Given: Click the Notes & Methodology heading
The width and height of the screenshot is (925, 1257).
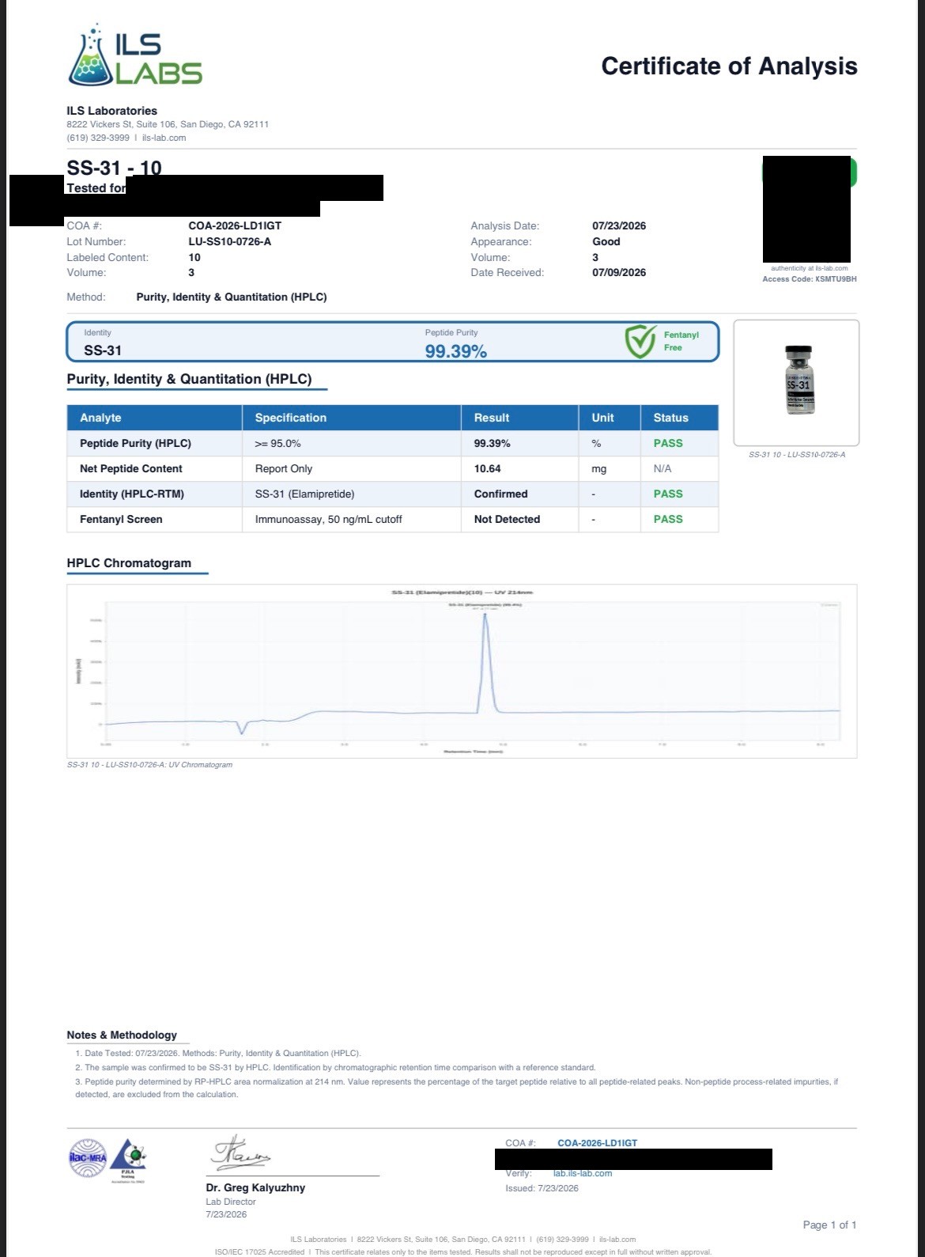Looking at the screenshot, I should [x=122, y=1035].
